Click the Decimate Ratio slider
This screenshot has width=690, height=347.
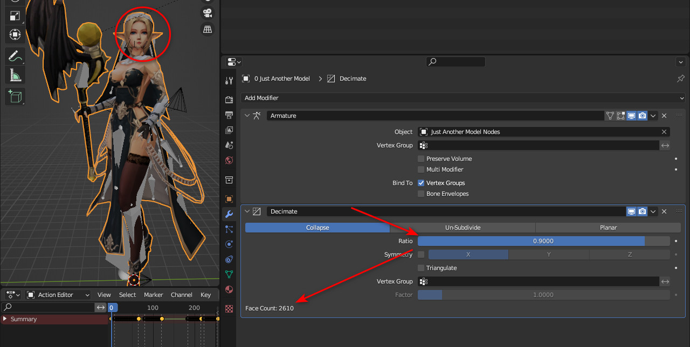point(543,241)
